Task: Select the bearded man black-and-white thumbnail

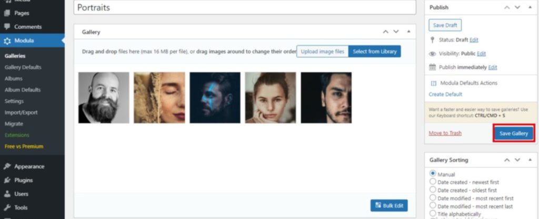Action: [104, 98]
